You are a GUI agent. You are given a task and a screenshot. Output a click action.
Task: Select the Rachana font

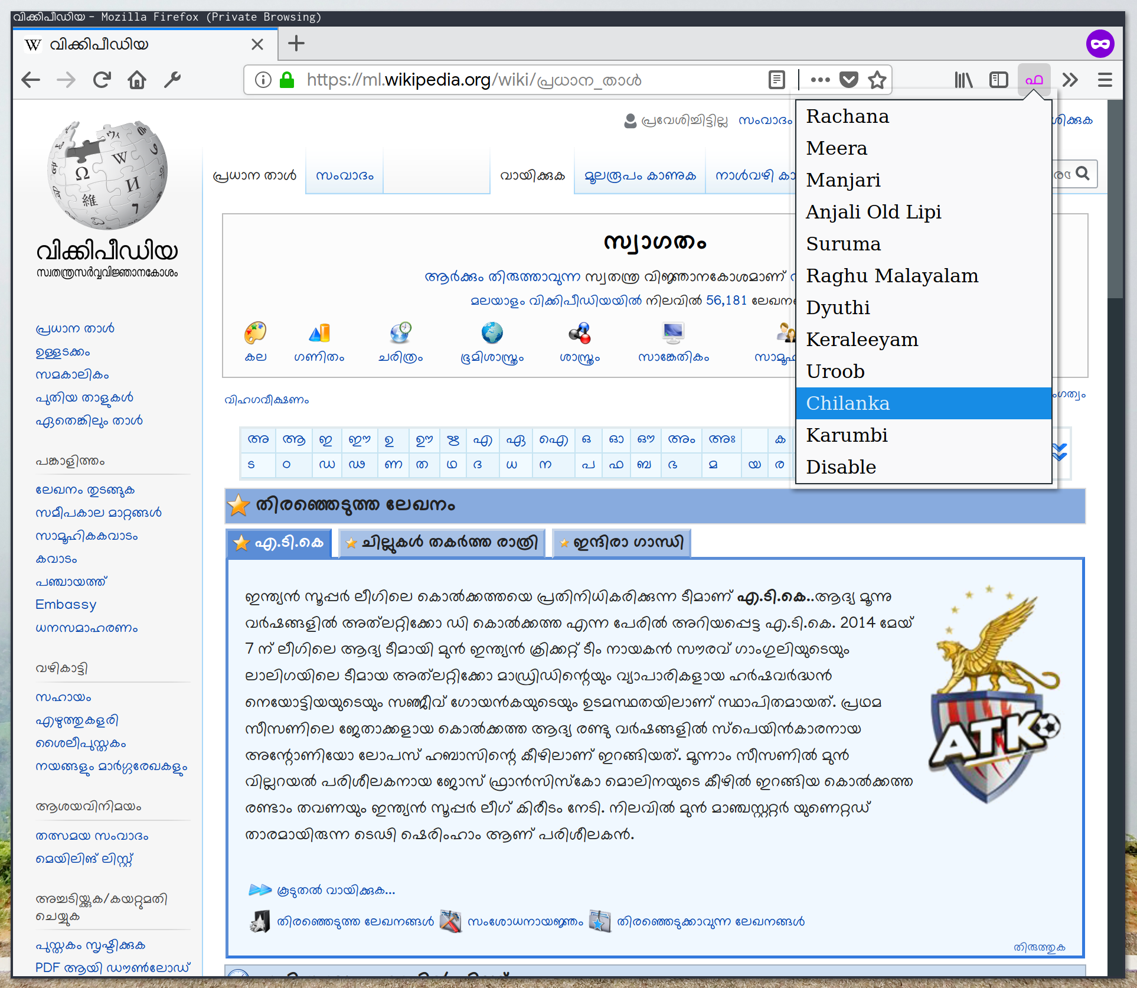pos(924,116)
